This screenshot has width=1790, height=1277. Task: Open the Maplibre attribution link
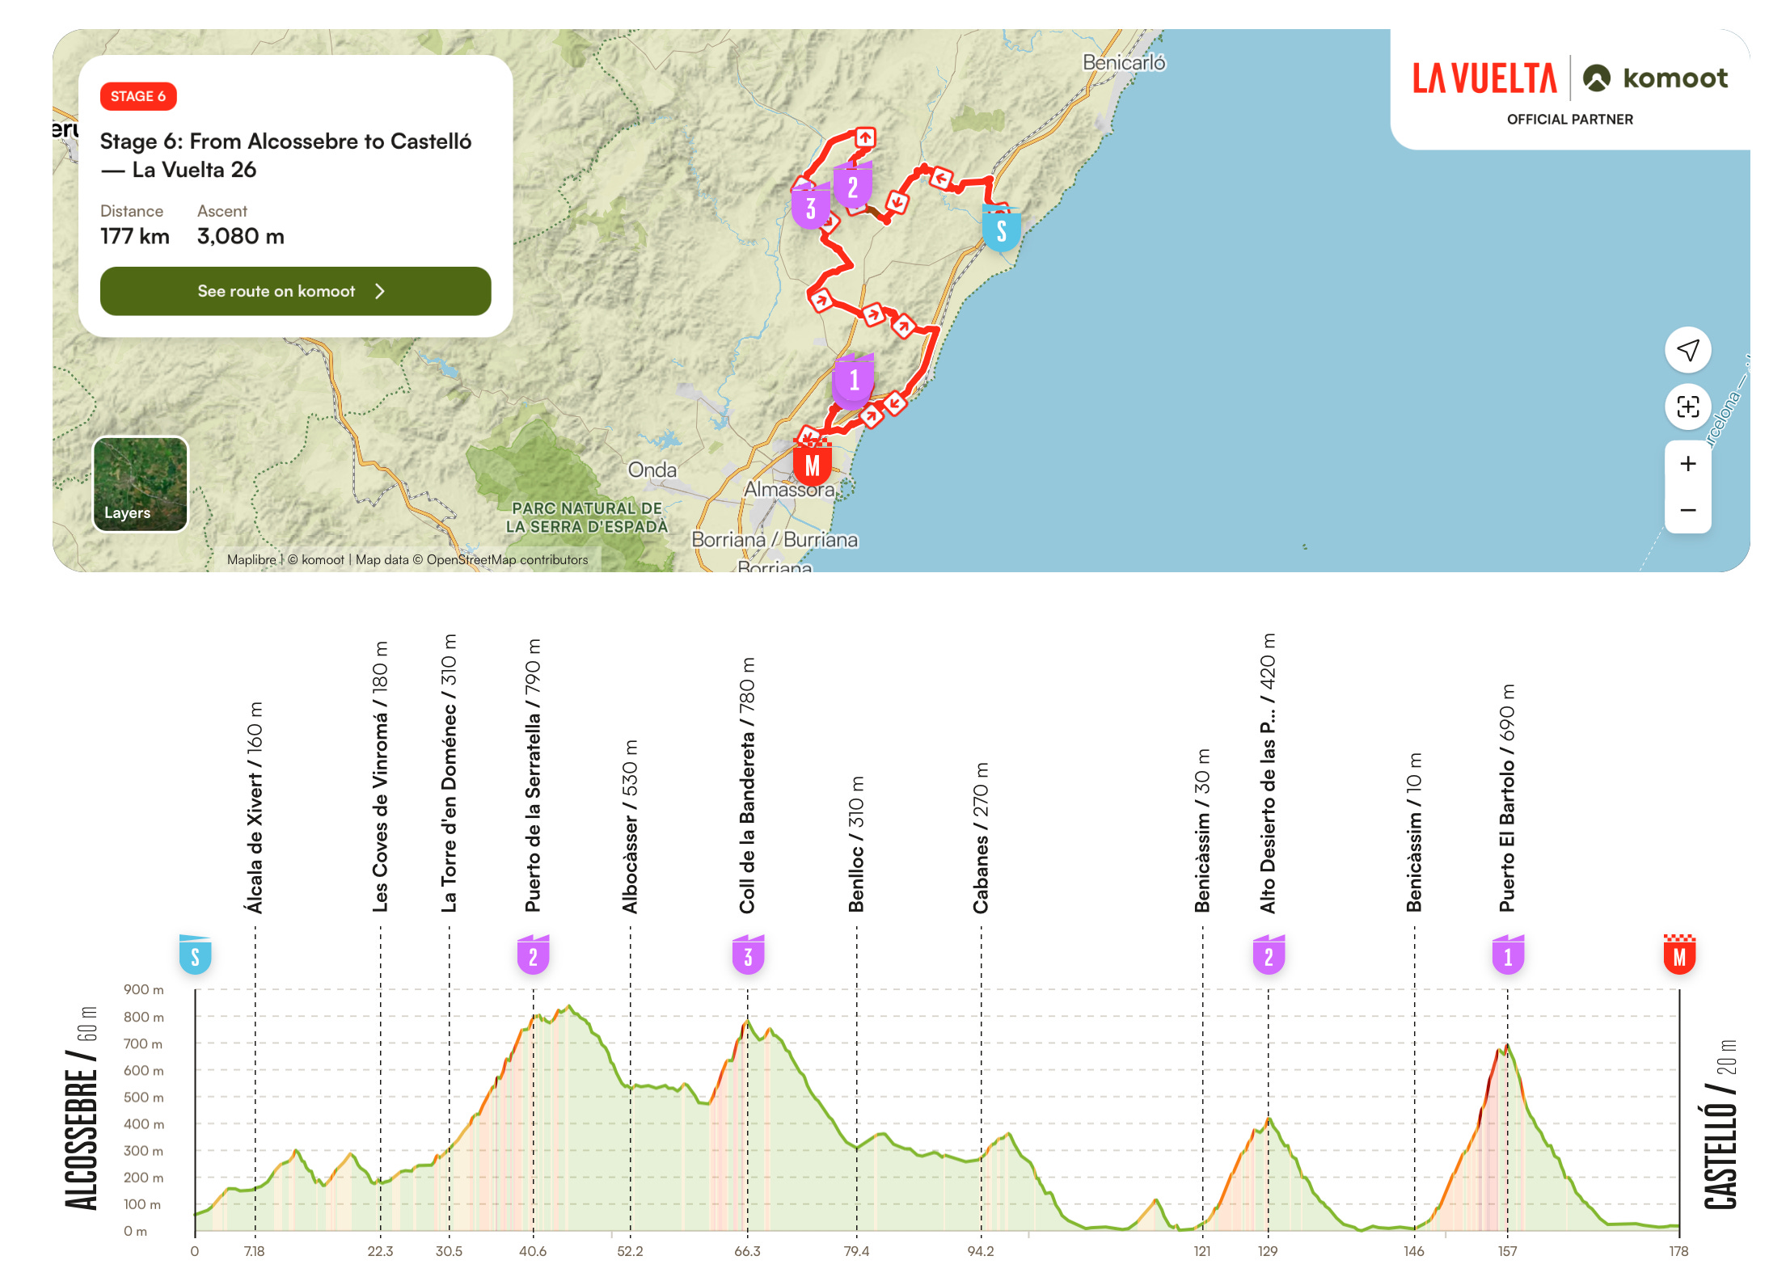pos(251,559)
